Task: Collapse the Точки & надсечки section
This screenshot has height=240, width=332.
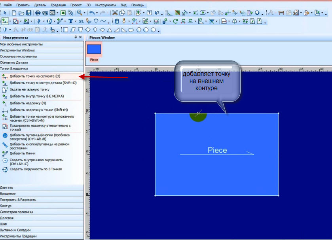Action: click(x=42, y=68)
